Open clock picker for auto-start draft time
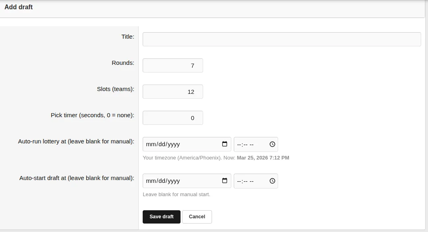The height and width of the screenshot is (232, 428). (272, 181)
